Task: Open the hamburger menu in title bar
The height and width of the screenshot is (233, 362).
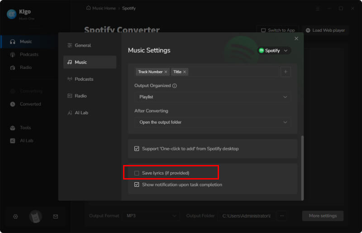Action: click(x=318, y=9)
